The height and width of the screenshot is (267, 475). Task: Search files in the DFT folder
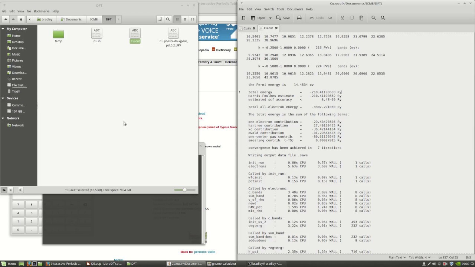click(168, 19)
